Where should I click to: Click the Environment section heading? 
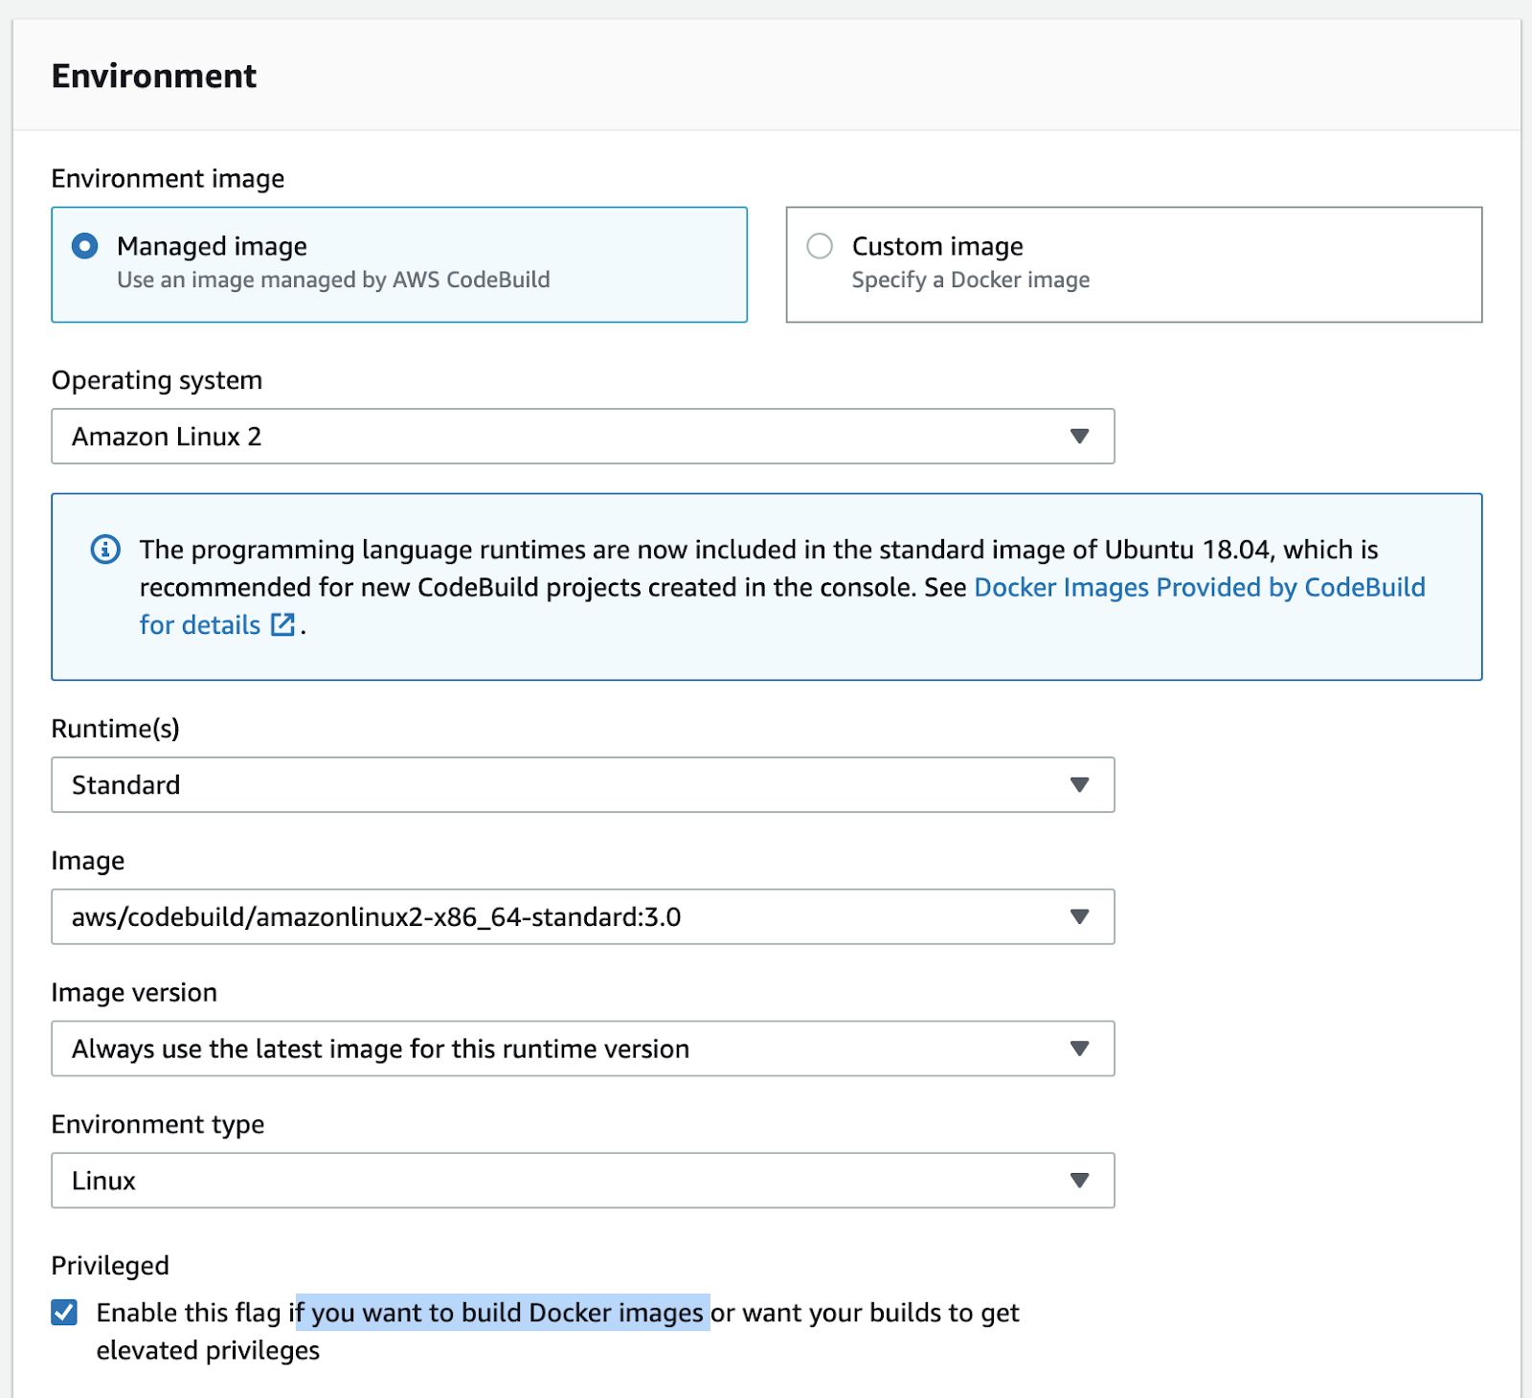pos(154,76)
